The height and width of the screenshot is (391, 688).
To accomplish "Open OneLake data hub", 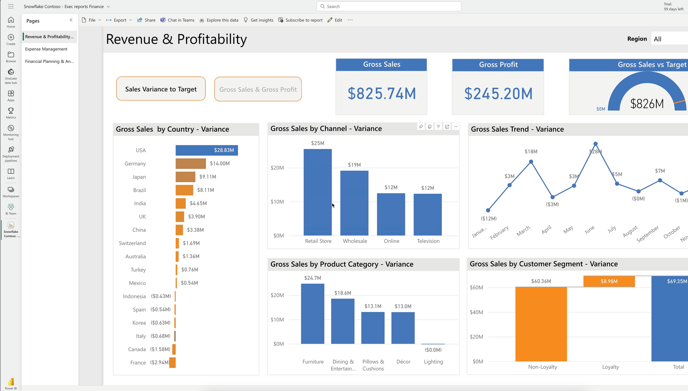I will pos(11,76).
